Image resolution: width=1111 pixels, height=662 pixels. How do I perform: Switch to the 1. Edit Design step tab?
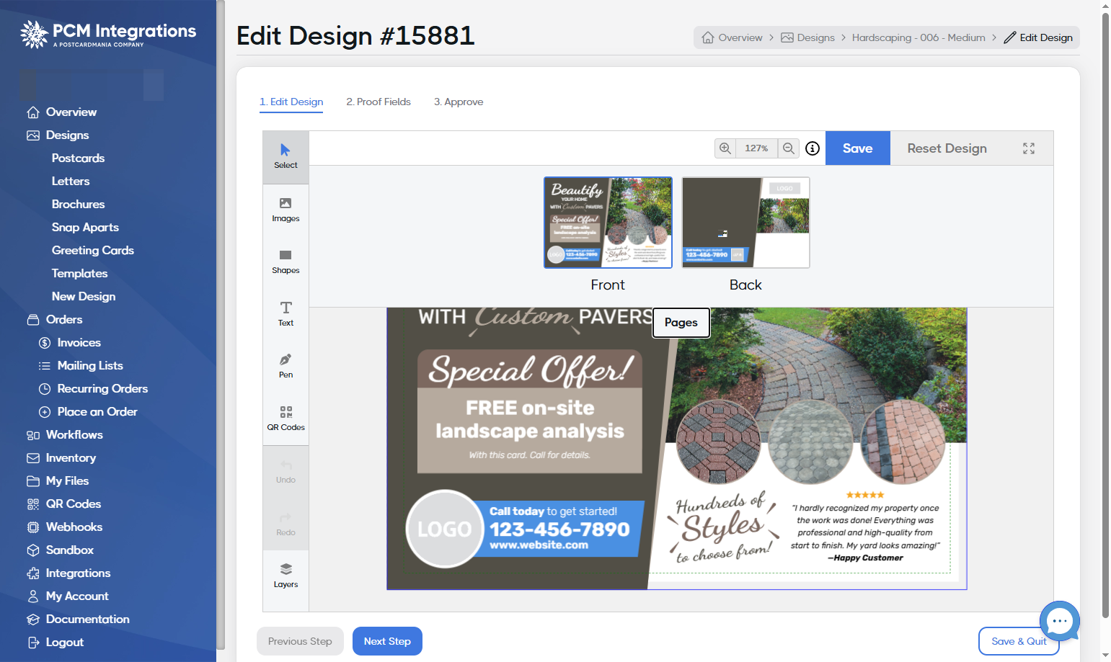tap(291, 102)
